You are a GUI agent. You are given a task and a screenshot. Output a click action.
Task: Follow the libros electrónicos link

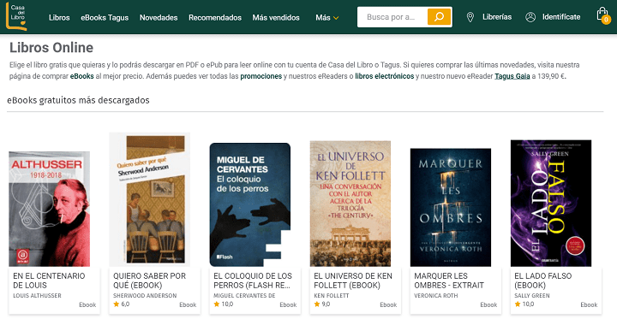click(x=385, y=76)
